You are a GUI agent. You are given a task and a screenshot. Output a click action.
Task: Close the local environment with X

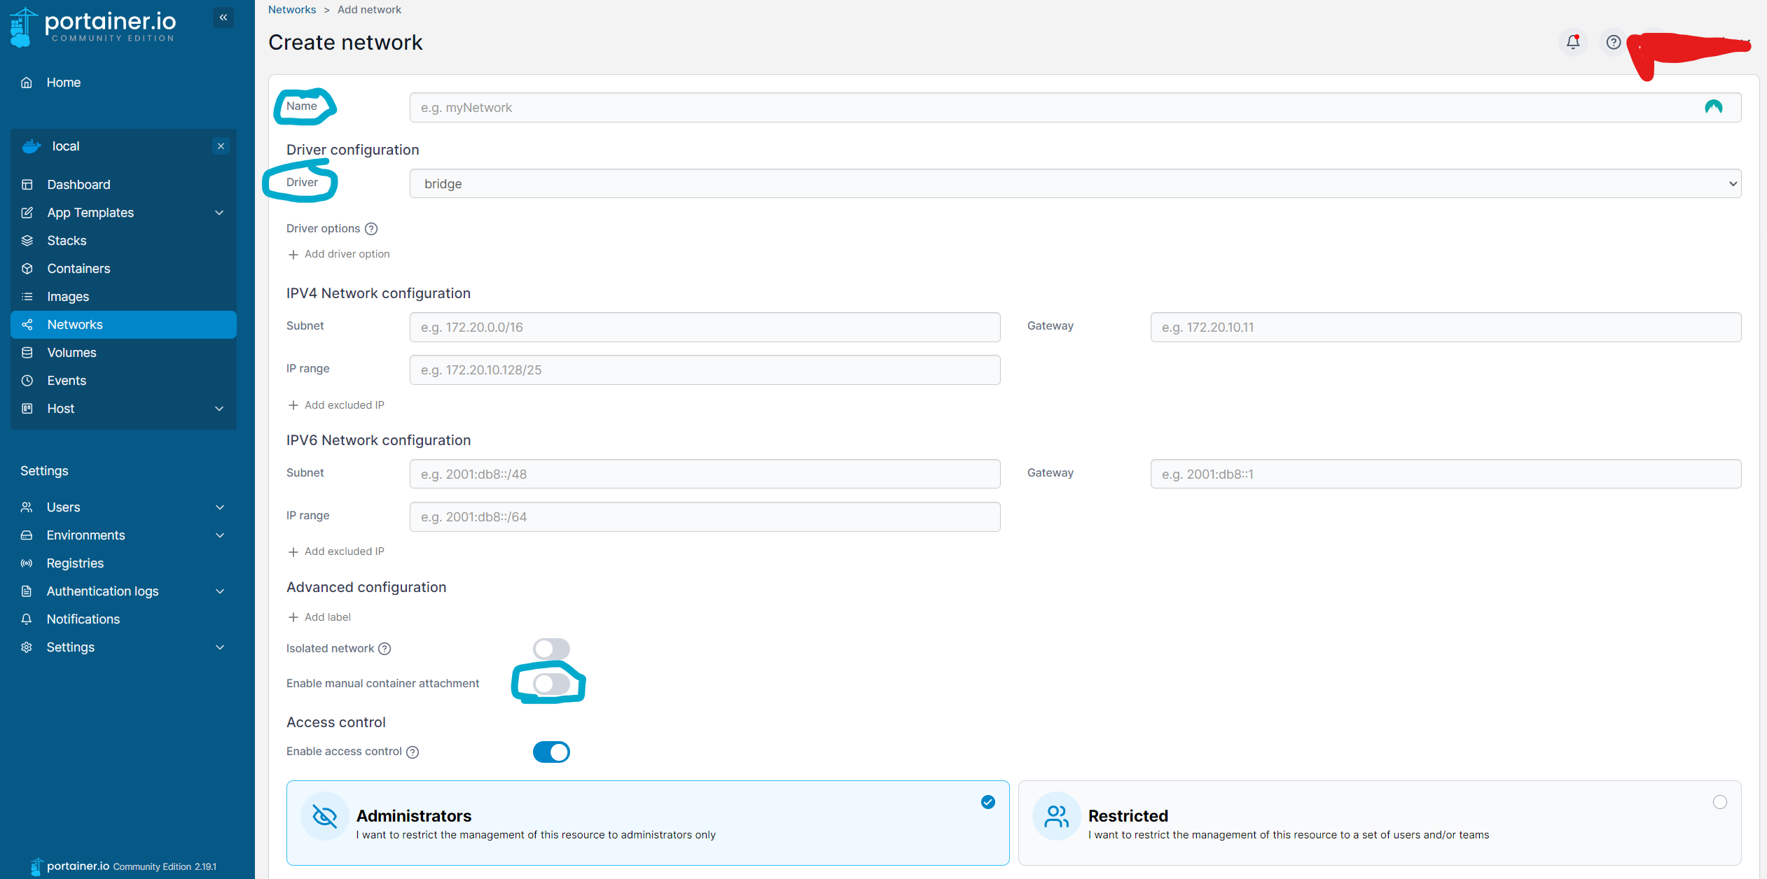tap(221, 146)
